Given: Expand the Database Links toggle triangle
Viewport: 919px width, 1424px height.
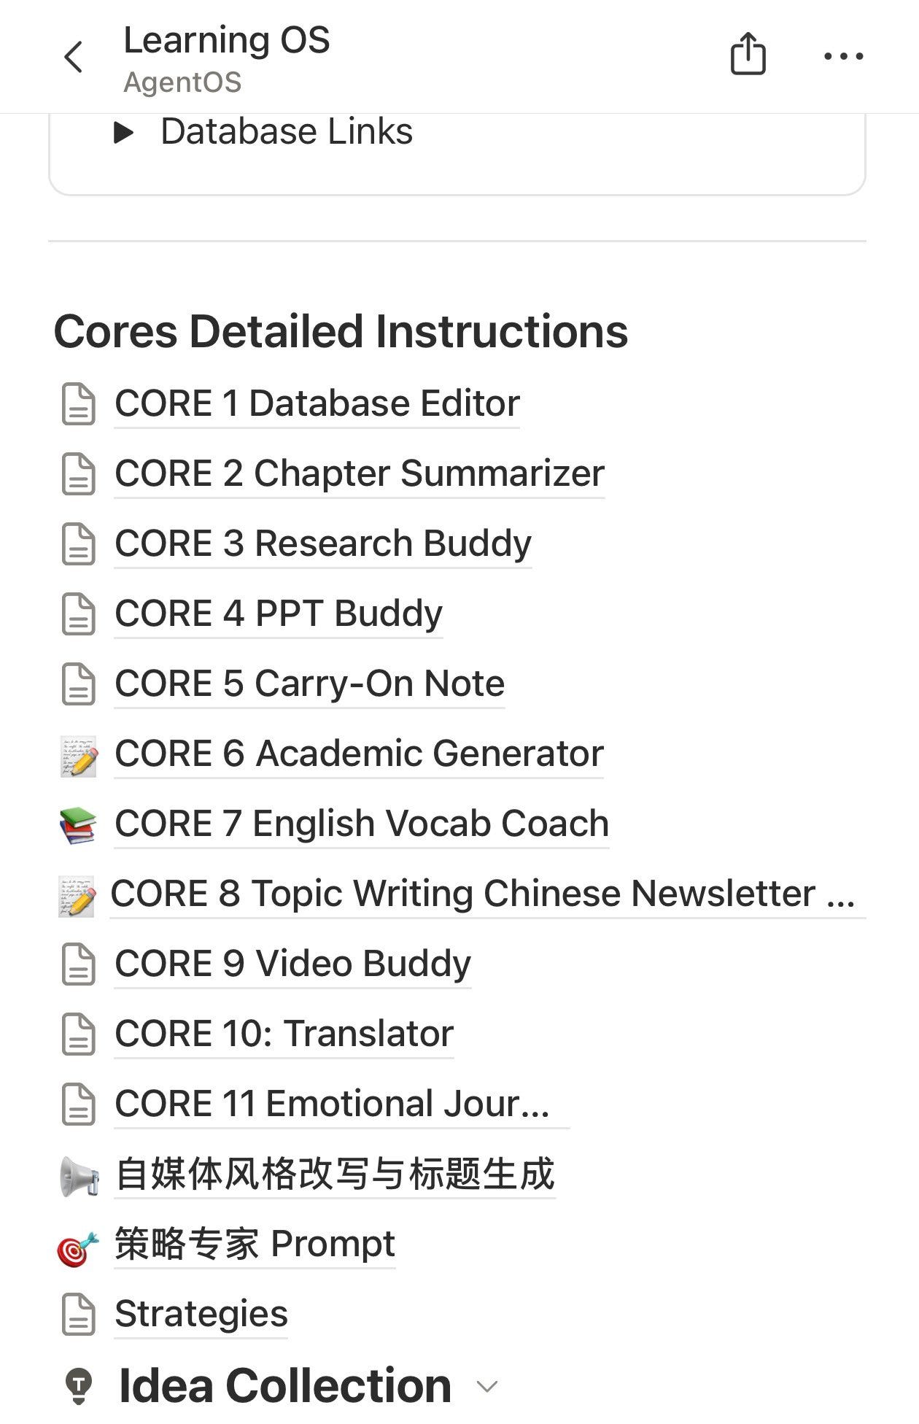Looking at the screenshot, I should 124,133.
